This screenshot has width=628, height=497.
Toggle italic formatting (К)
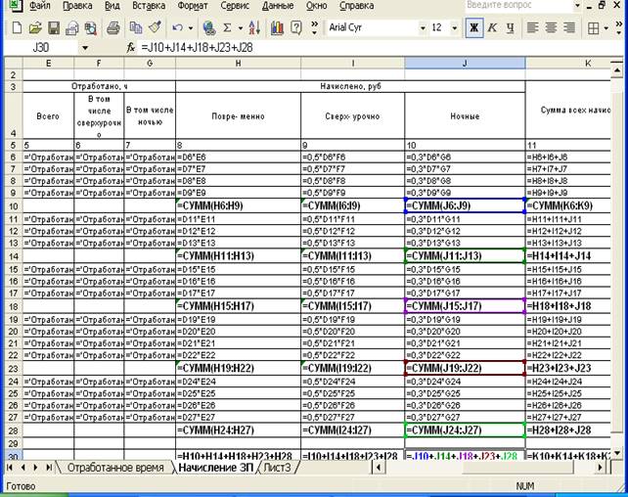click(x=494, y=28)
